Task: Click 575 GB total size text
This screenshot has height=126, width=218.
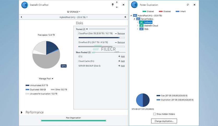Action: click(x=143, y=109)
